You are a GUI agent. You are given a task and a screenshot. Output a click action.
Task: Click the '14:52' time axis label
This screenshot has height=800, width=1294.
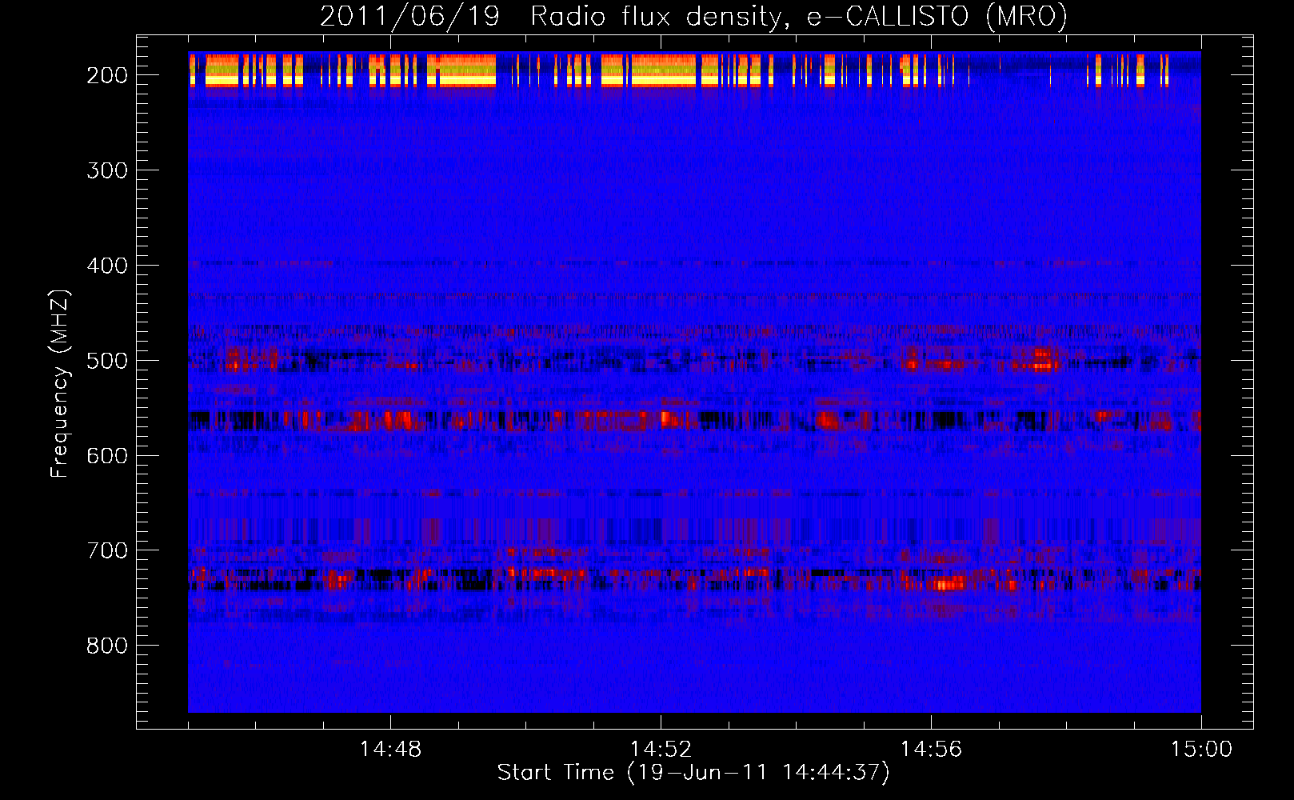point(661,750)
